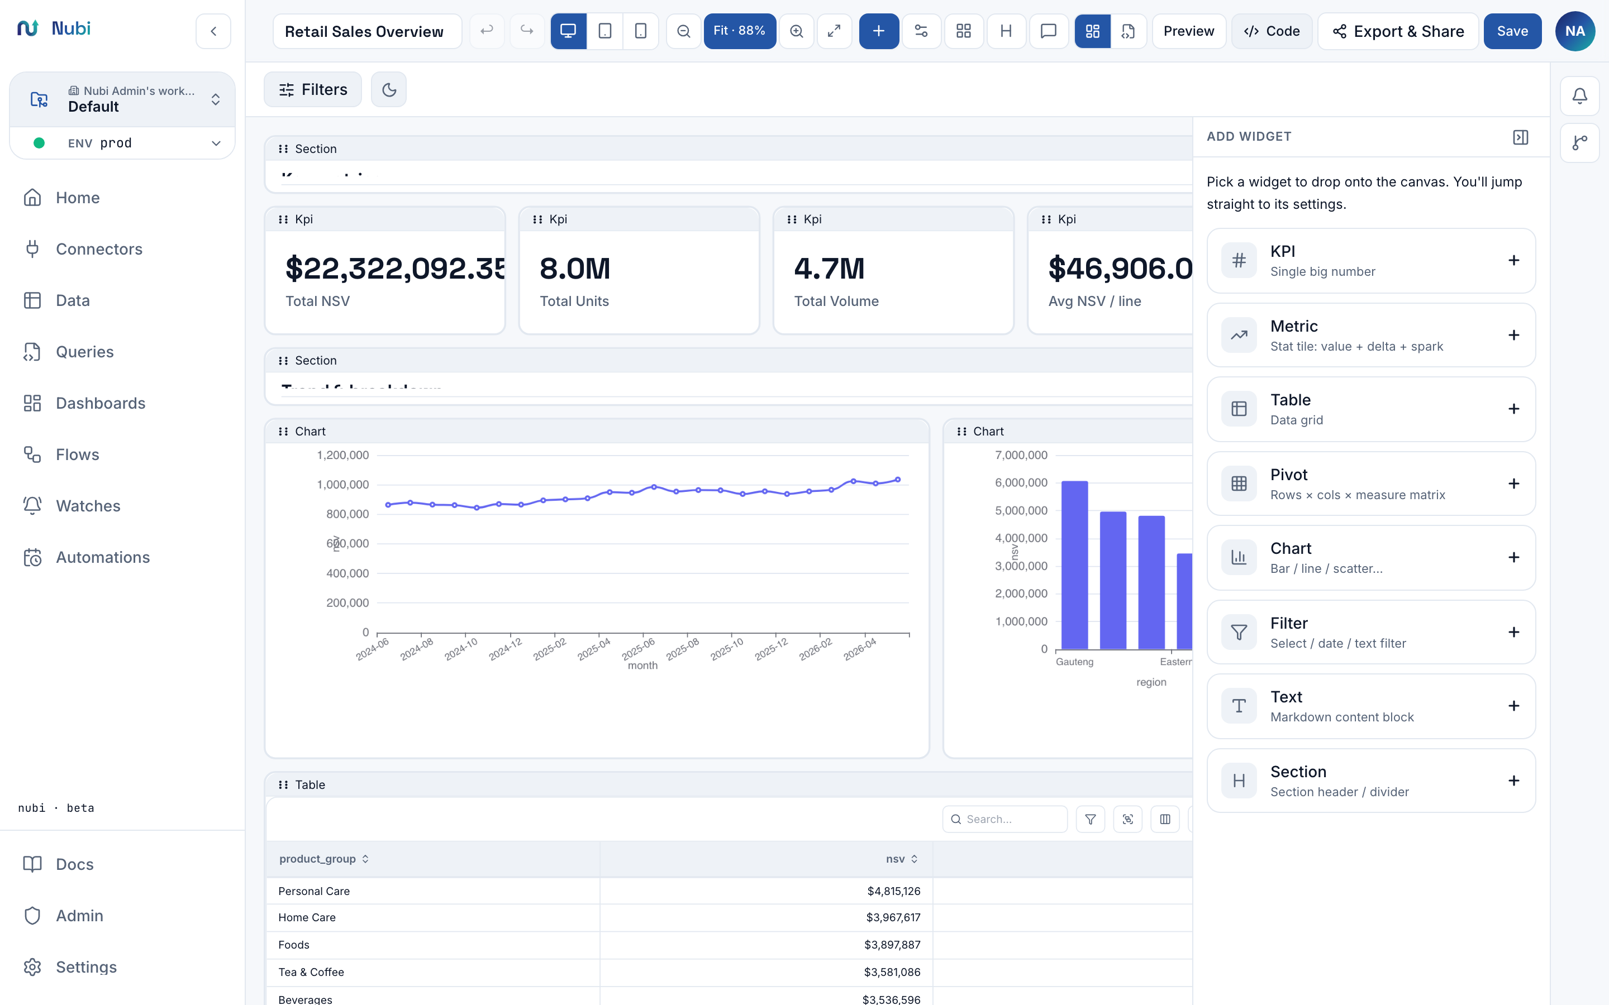Add a Pivot widget
The height and width of the screenshot is (1005, 1609).
(1371, 483)
